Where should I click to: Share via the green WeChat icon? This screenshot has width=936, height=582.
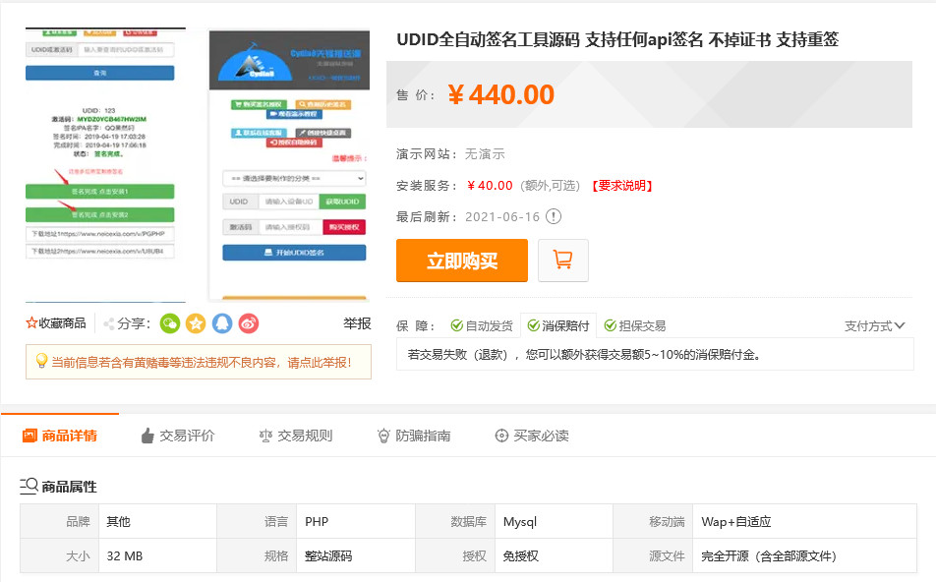point(170,323)
